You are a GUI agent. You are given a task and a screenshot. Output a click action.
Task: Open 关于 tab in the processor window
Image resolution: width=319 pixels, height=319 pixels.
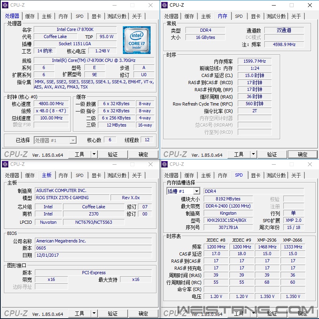(137, 16)
